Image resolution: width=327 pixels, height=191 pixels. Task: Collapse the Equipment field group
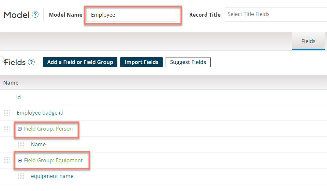click(x=20, y=161)
